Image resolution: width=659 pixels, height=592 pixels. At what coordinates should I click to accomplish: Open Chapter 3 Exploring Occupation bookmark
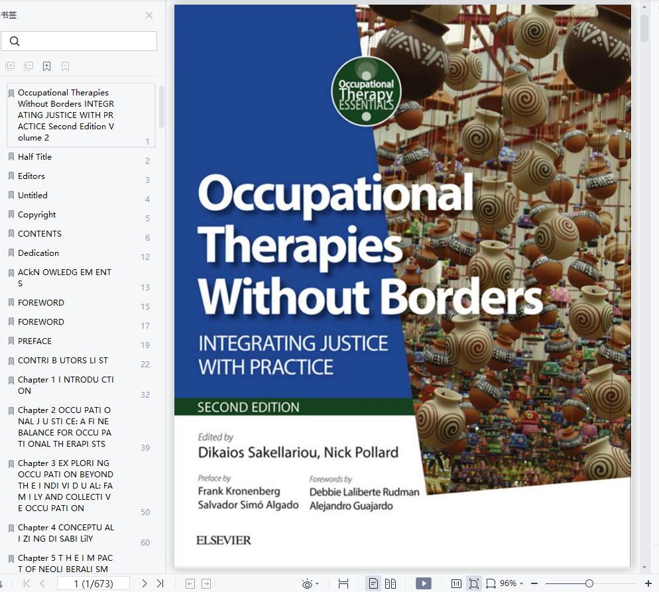(66, 486)
